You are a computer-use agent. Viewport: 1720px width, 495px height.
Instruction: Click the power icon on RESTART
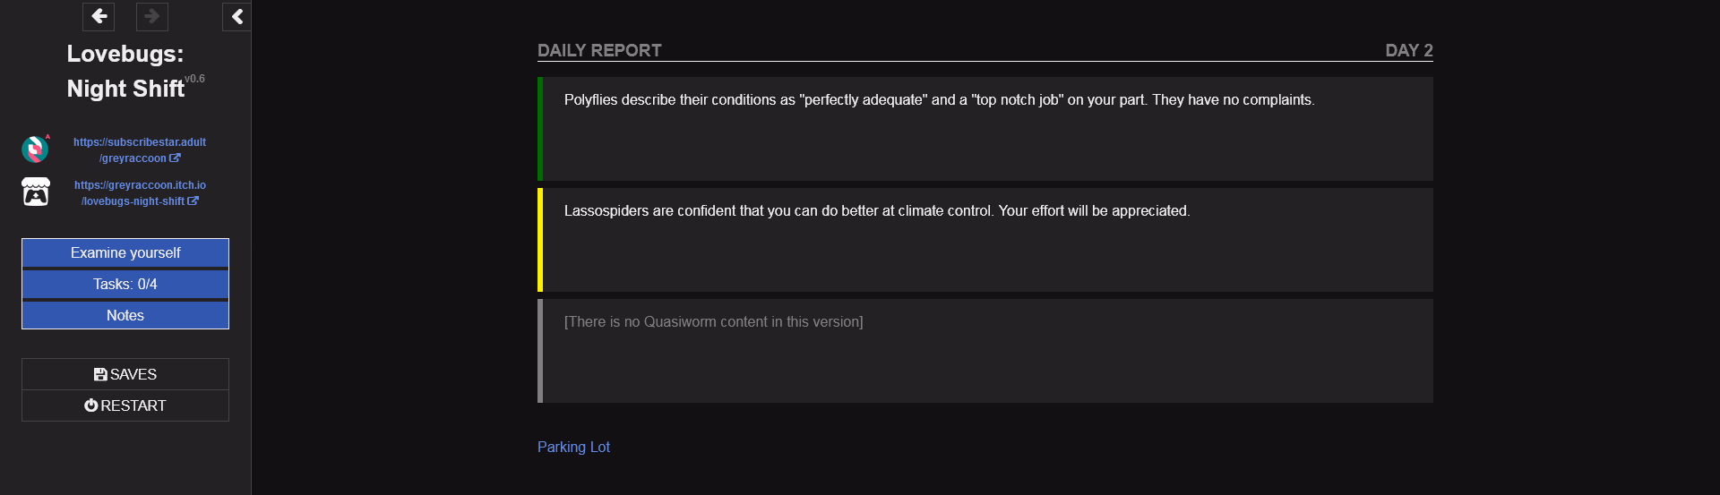[90, 405]
